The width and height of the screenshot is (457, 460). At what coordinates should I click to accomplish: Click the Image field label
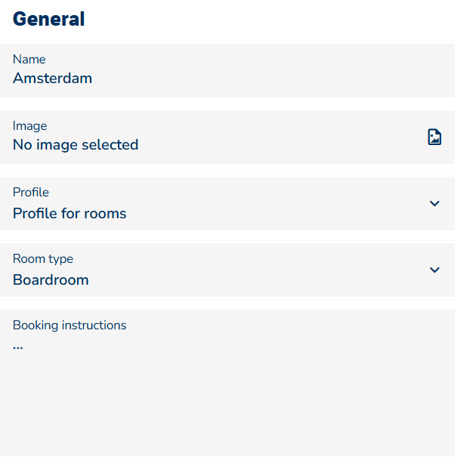[x=29, y=125]
